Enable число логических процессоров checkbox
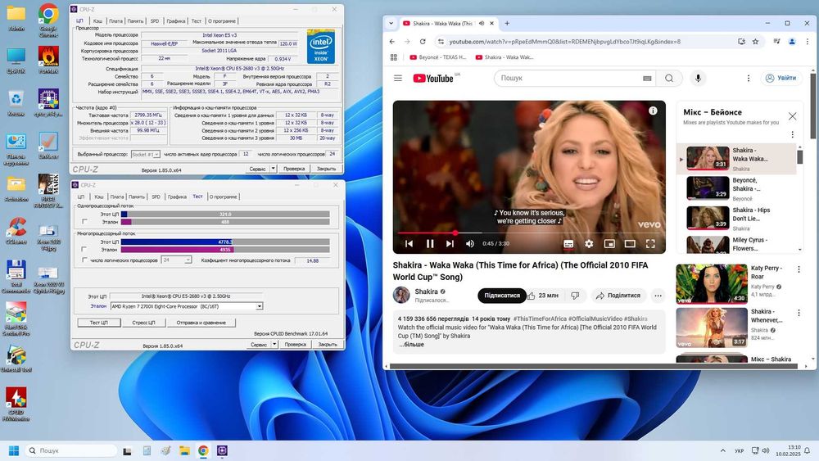This screenshot has width=819, height=461. click(84, 260)
